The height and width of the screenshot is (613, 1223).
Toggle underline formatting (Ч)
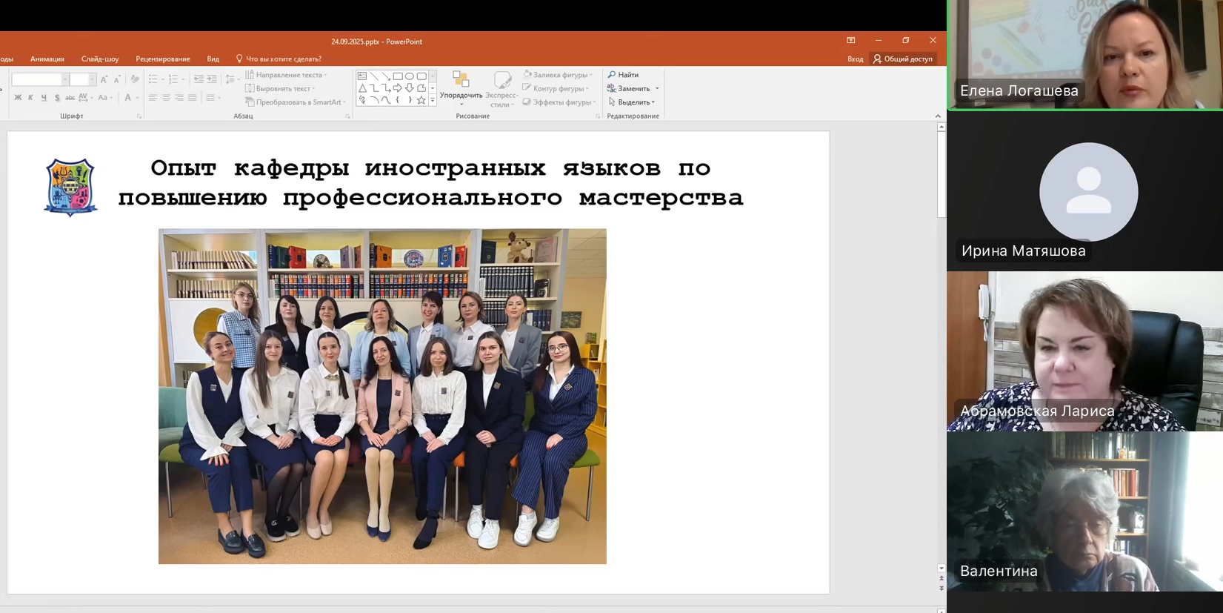44,98
